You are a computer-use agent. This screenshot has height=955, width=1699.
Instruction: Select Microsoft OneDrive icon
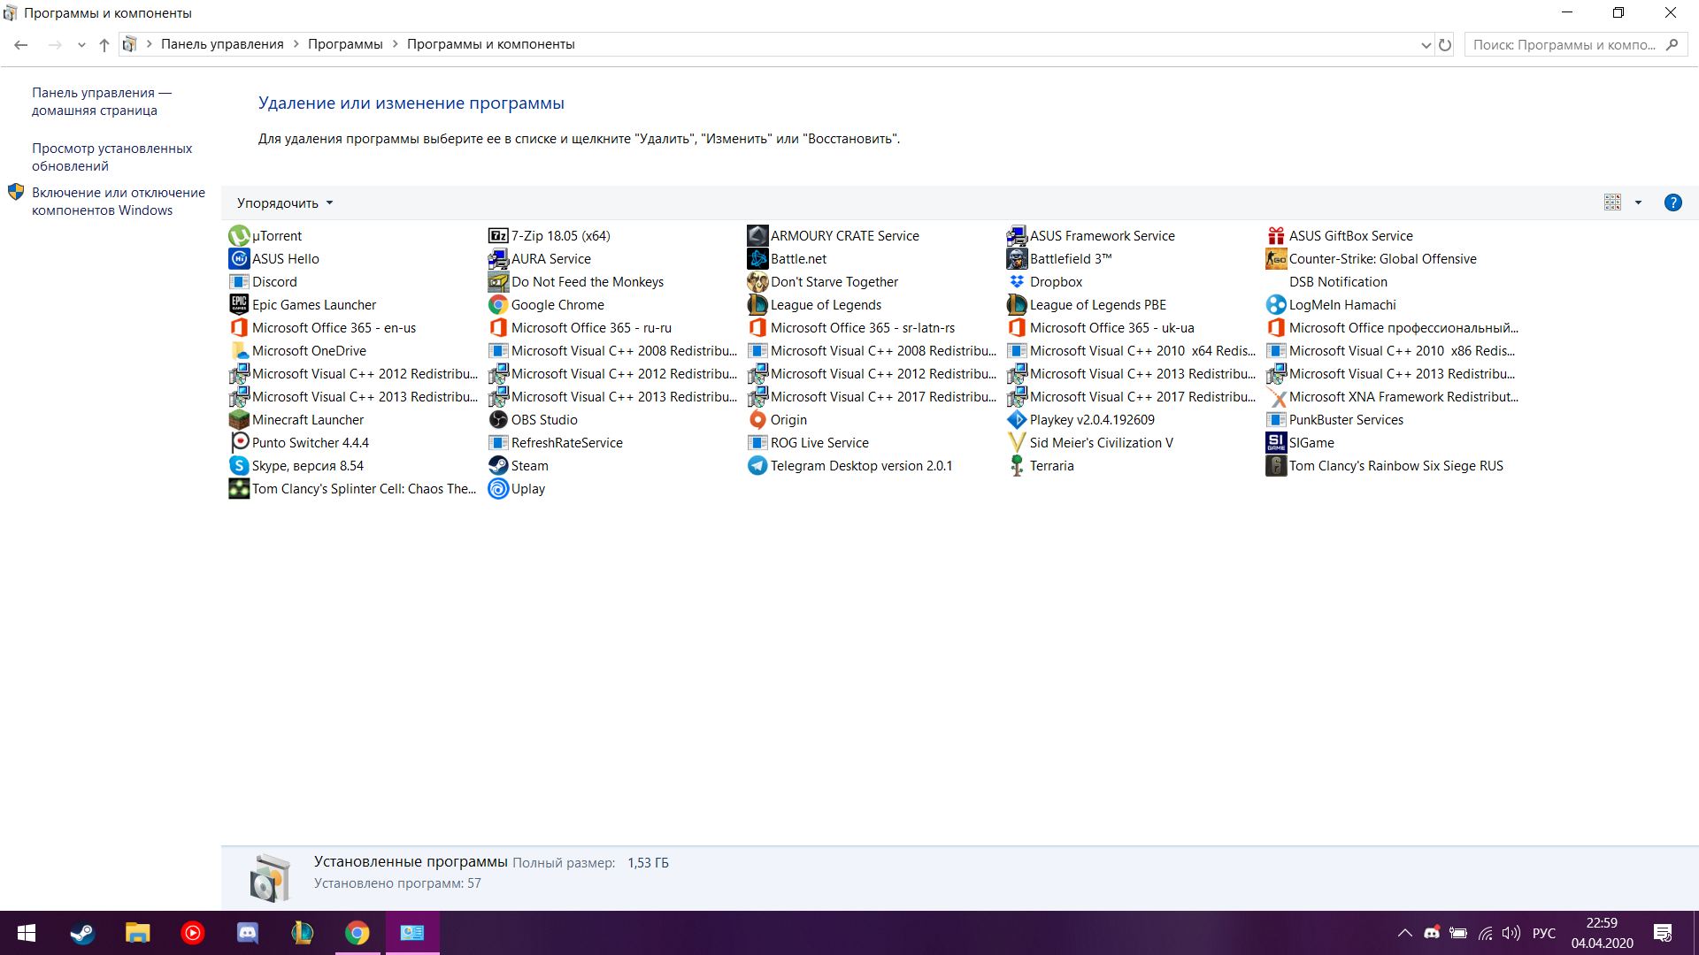click(239, 351)
